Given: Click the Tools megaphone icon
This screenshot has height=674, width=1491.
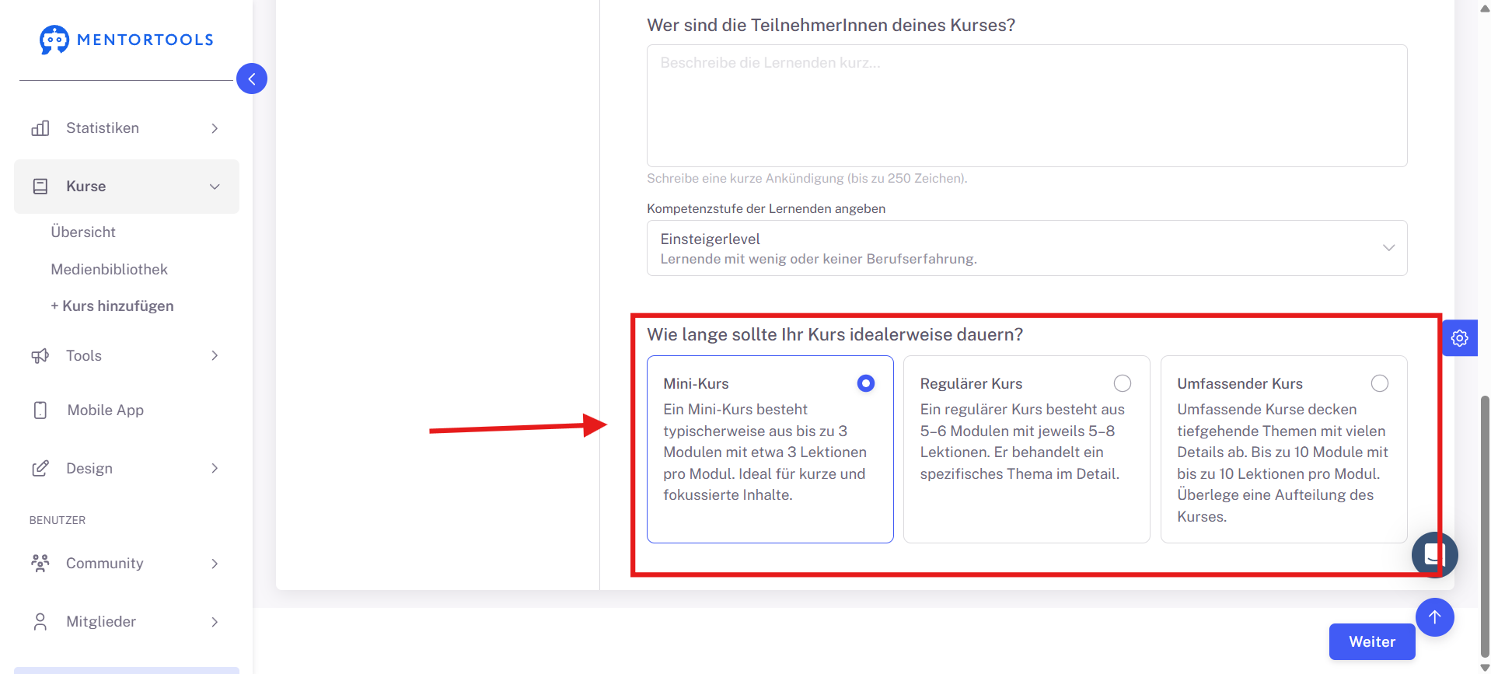Looking at the screenshot, I should [x=40, y=356].
